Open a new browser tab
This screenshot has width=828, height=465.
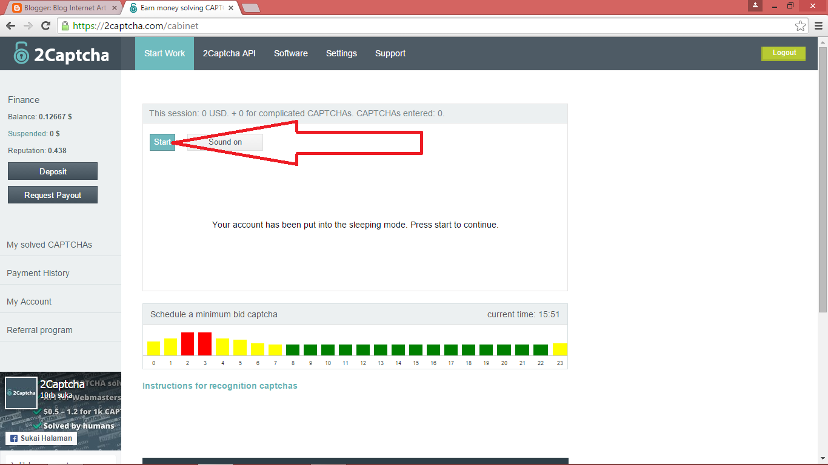click(x=250, y=8)
